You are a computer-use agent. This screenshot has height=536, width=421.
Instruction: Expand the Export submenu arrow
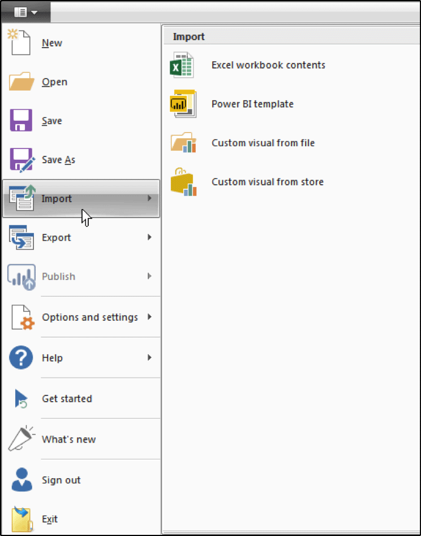point(149,237)
